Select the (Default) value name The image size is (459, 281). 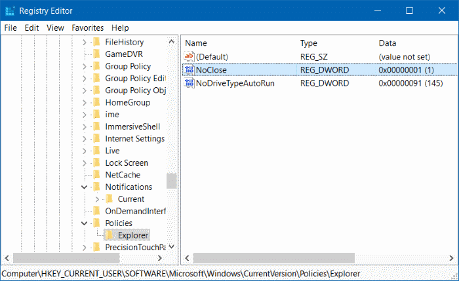pyautogui.click(x=212, y=56)
